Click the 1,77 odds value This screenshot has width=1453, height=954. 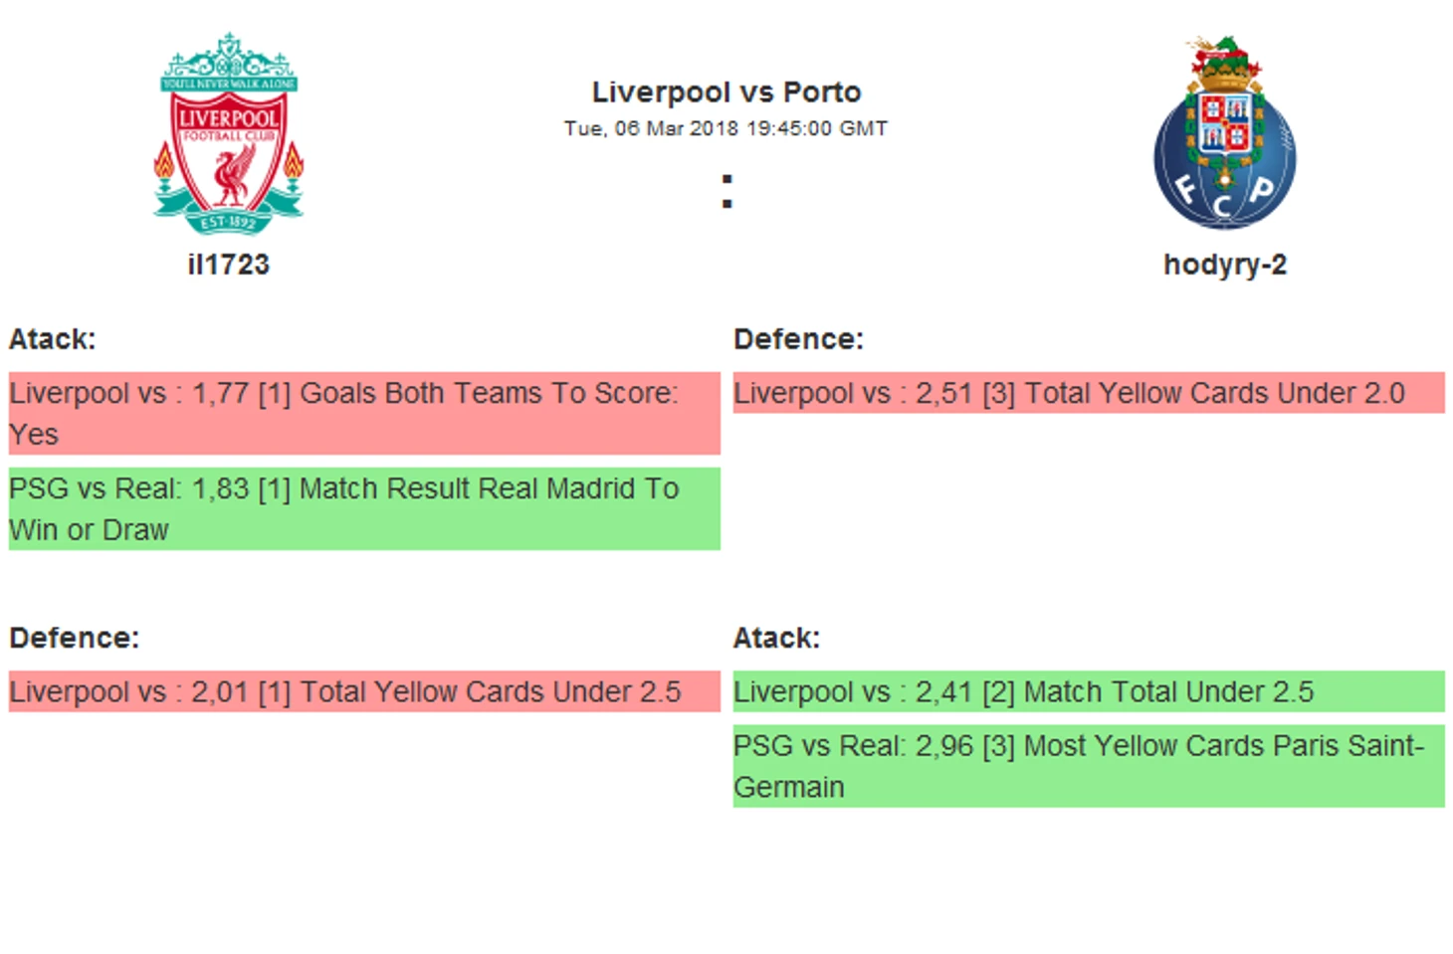(x=220, y=394)
